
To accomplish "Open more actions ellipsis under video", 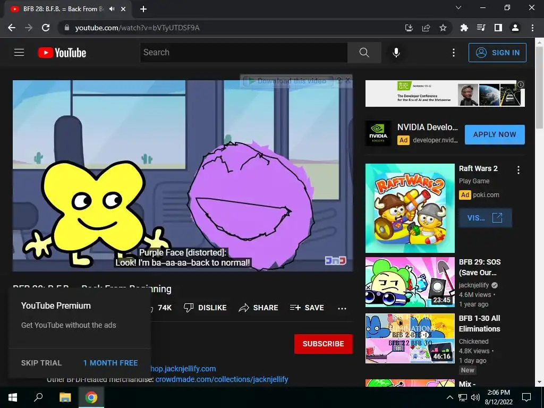I will tap(342, 308).
